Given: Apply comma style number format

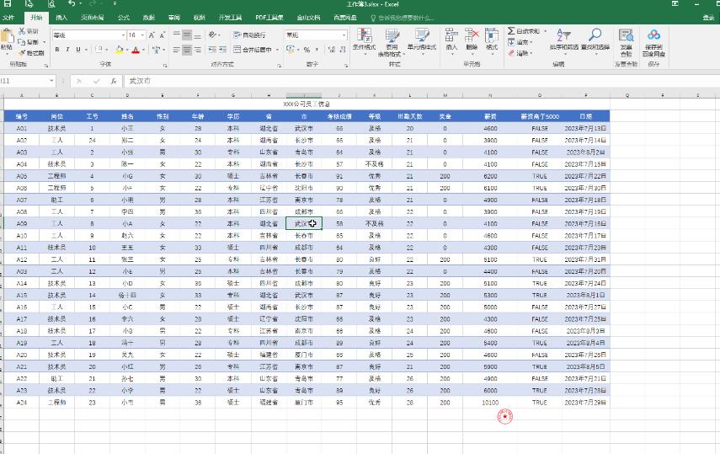Looking at the screenshot, I should (317, 49).
